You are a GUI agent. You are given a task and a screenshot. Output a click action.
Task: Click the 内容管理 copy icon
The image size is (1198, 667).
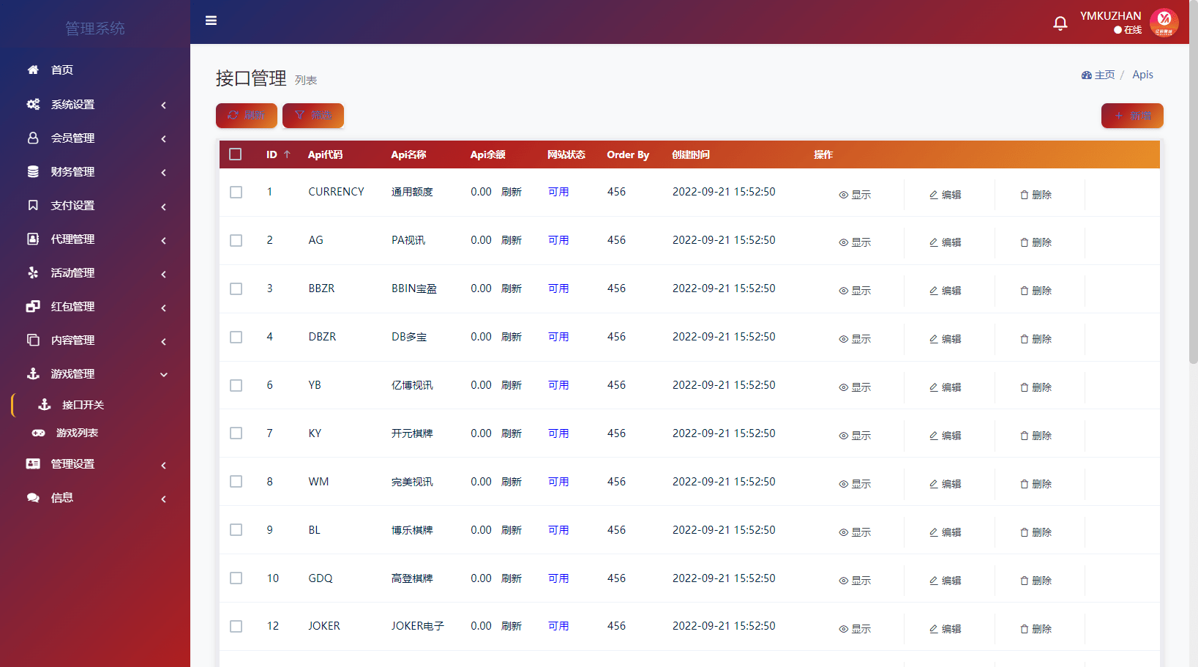tap(33, 340)
